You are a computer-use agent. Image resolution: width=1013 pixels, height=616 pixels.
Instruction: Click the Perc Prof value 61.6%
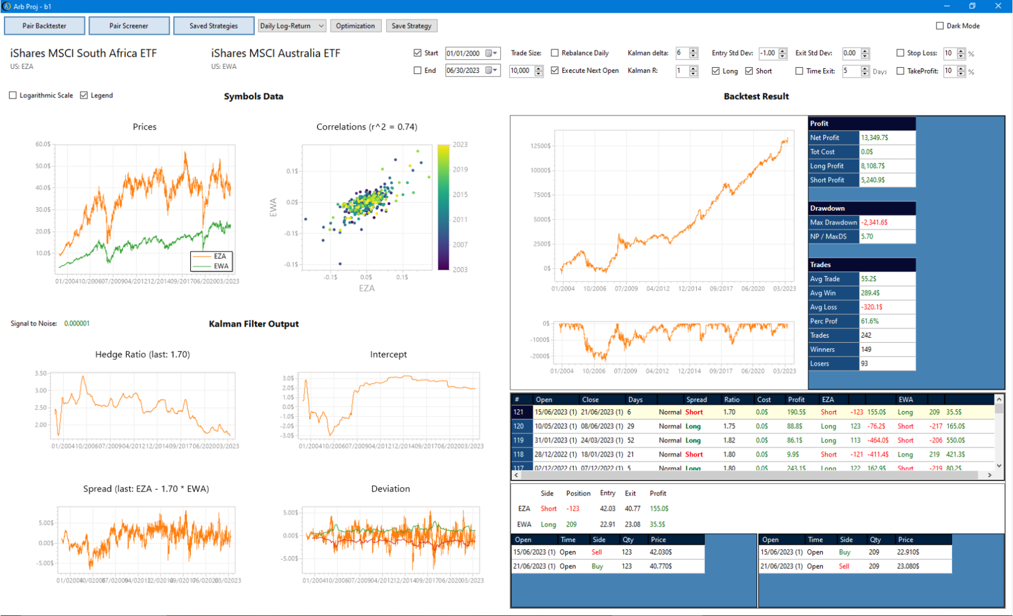click(887, 321)
